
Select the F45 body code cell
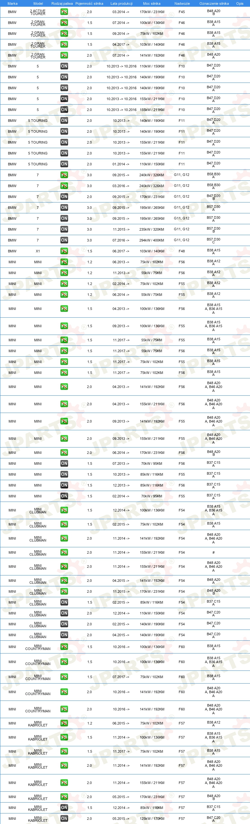tap(182, 12)
